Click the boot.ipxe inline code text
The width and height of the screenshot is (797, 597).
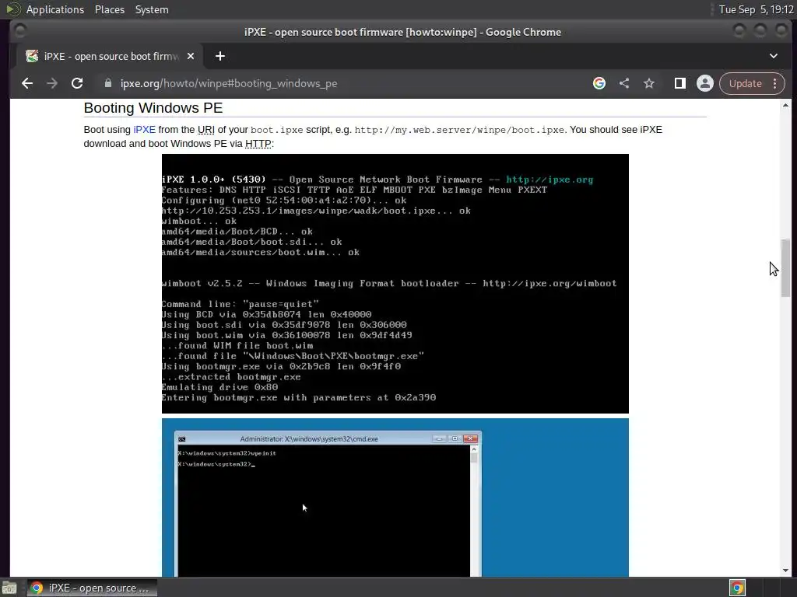[x=276, y=130]
